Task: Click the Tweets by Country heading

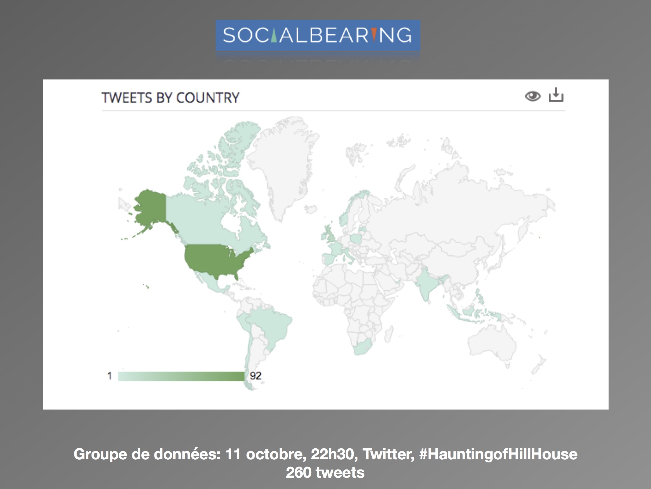Action: (170, 98)
